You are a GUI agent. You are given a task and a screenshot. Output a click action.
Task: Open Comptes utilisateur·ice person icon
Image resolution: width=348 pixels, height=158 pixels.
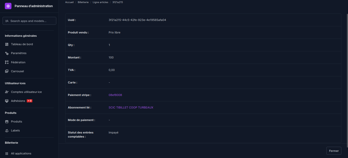pyautogui.click(x=7, y=92)
